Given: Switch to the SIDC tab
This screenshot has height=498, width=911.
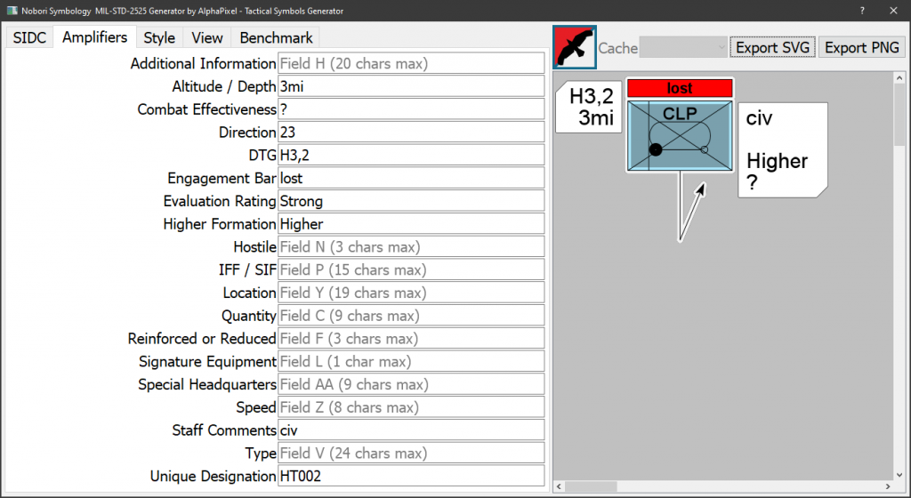Looking at the screenshot, I should [x=29, y=37].
